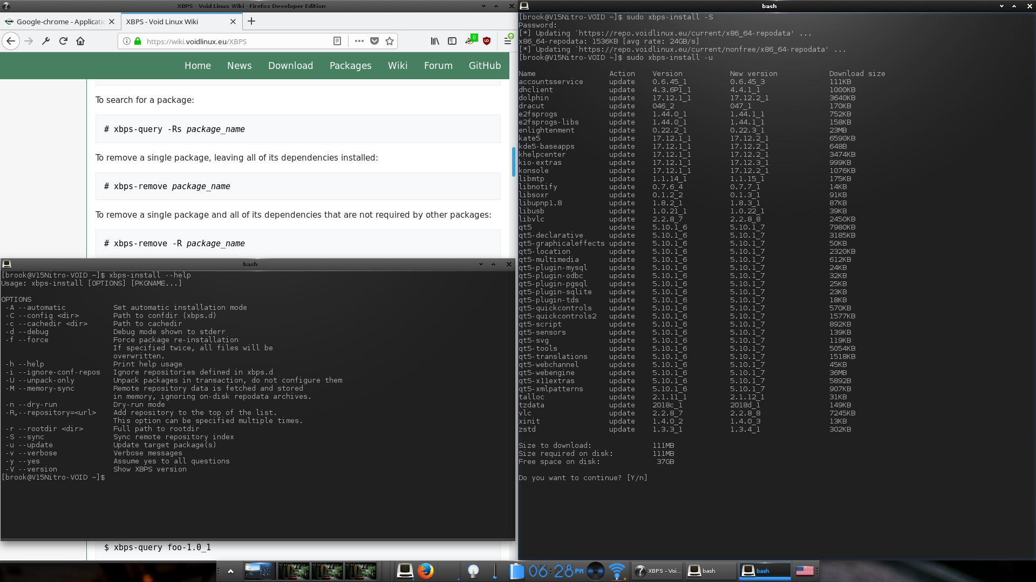This screenshot has height=582, width=1036.
Task: Open Firefox library icon
Action: [435, 41]
